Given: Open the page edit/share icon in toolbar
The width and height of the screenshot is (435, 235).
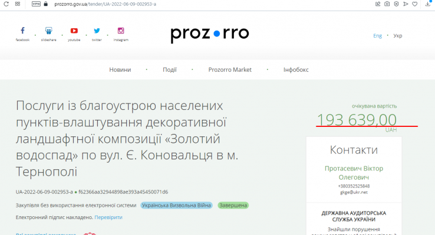Looking at the screenshot, I should [378, 4].
